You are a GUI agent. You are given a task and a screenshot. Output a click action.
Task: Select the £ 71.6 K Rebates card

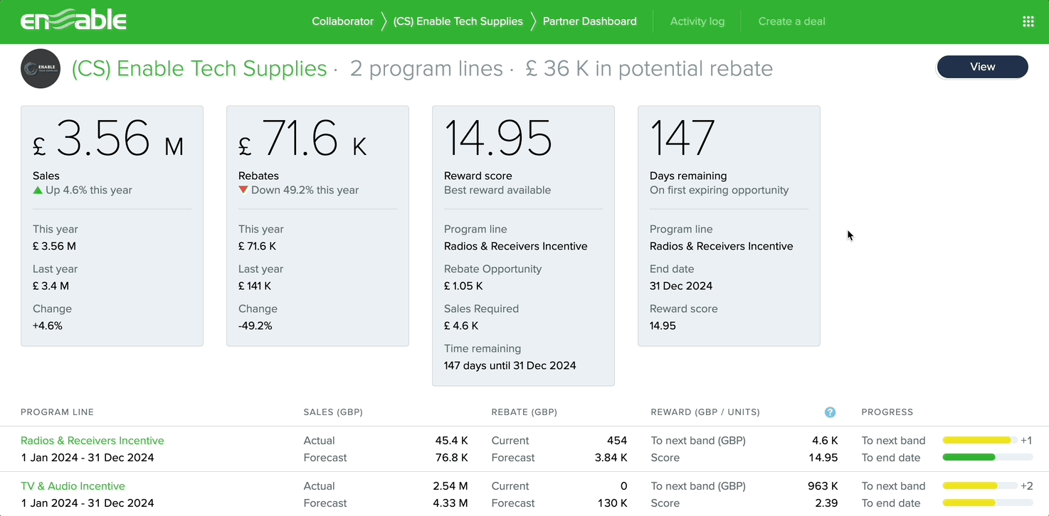point(317,226)
